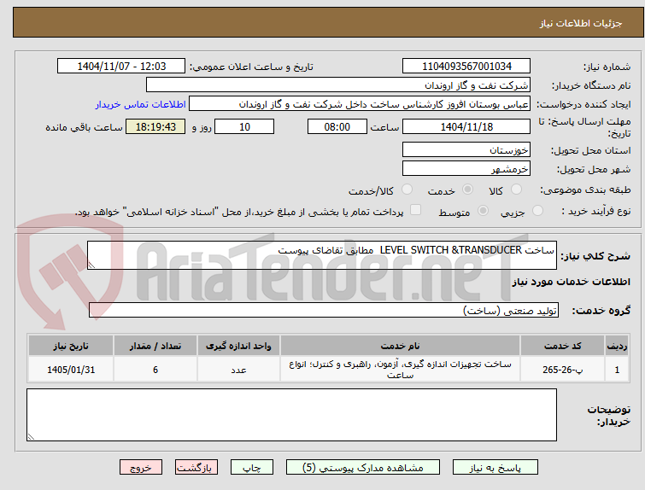Select the متوسط purchase type radio
The image size is (645, 490).
[483, 211]
